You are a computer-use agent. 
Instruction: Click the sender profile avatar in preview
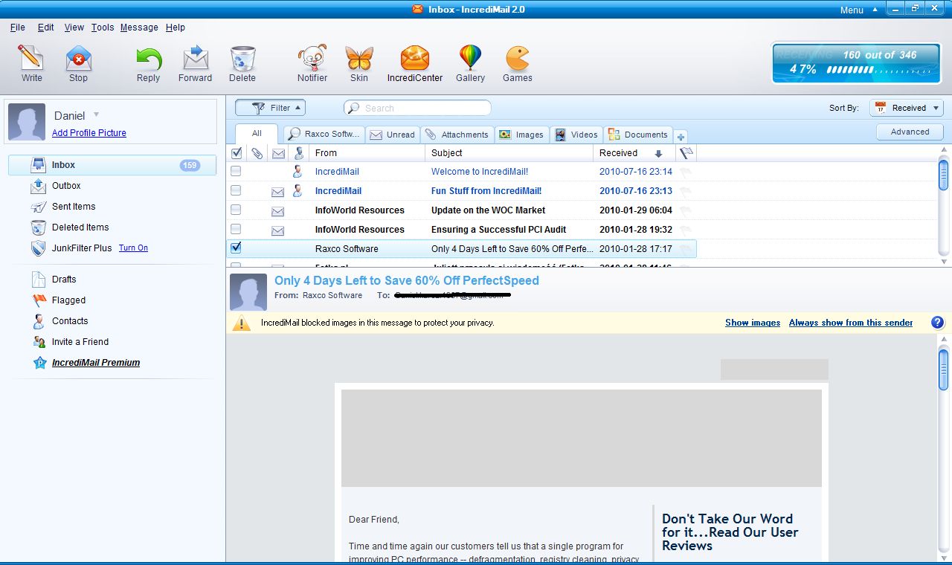(248, 292)
